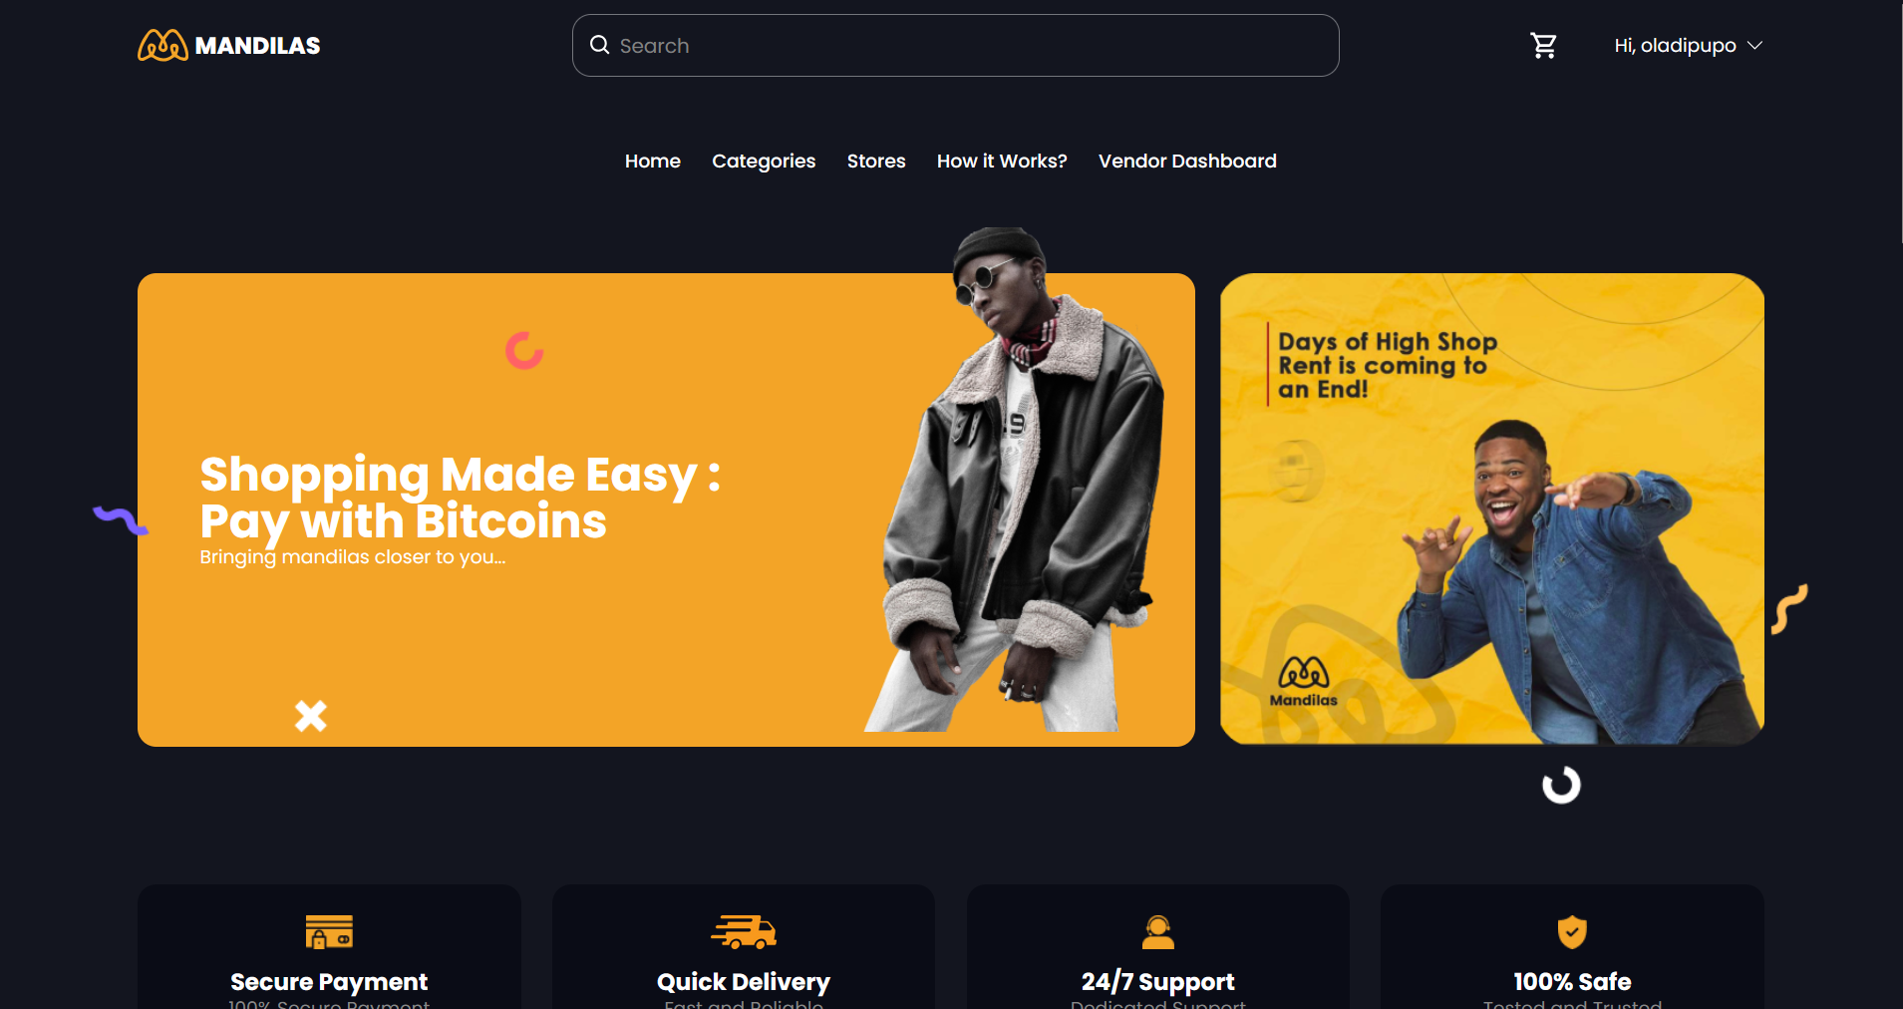The image size is (1903, 1009).
Task: Select the Secure Payment feature card
Action: [x=329, y=947]
